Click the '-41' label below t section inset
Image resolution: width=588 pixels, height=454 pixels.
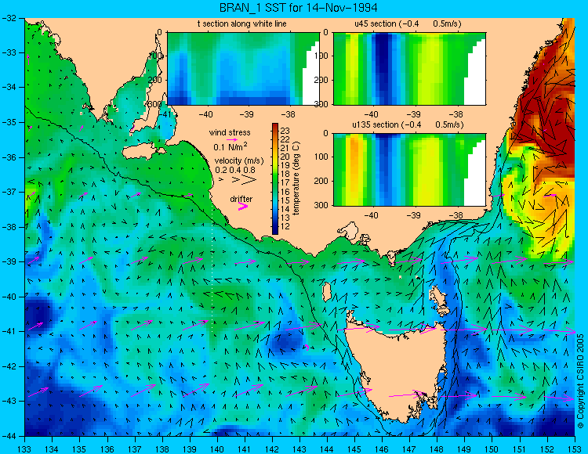(164, 114)
